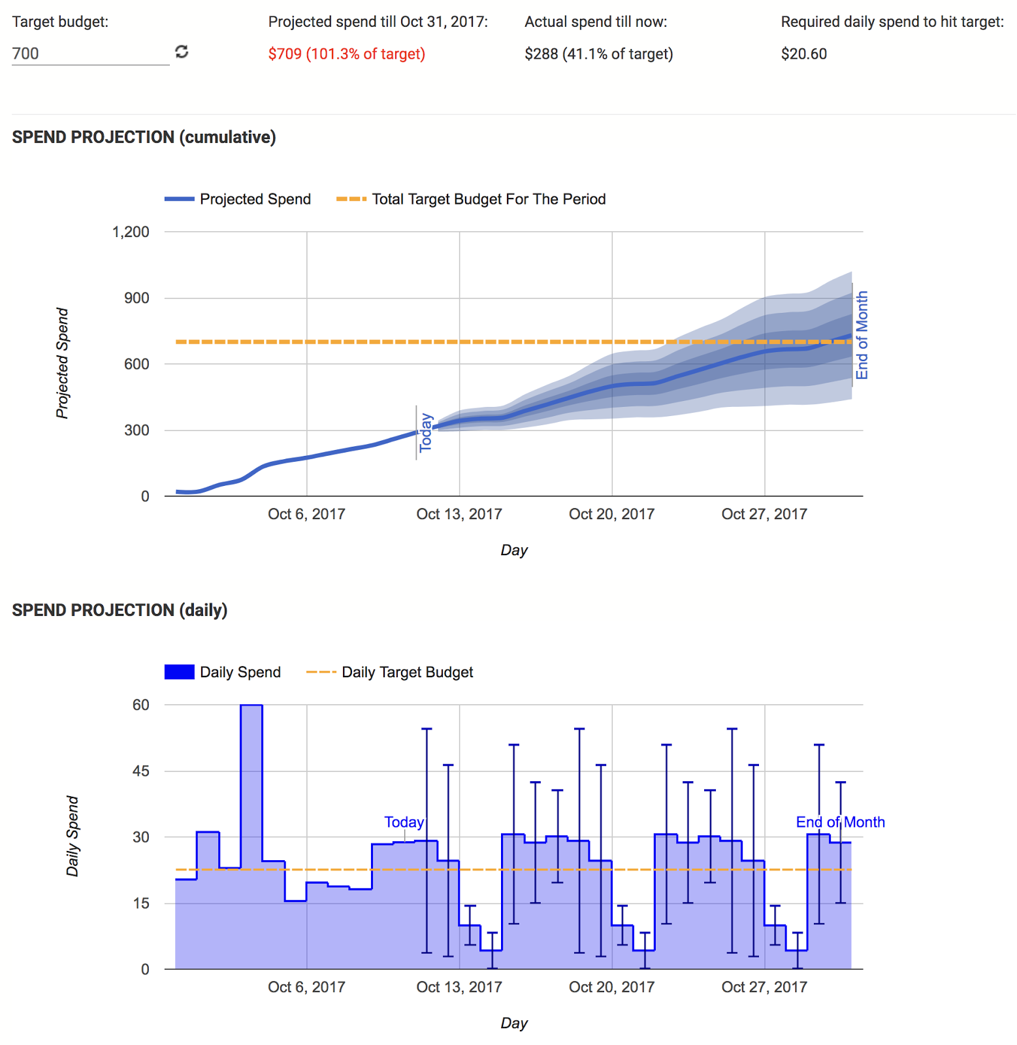This screenshot has width=1017, height=1045.
Task: Select the "Daily Spend" legend label
Action: [240, 672]
